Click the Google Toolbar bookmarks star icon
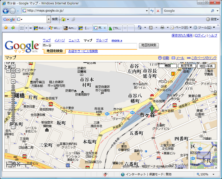This screenshot has height=179, width=222. [63, 19]
